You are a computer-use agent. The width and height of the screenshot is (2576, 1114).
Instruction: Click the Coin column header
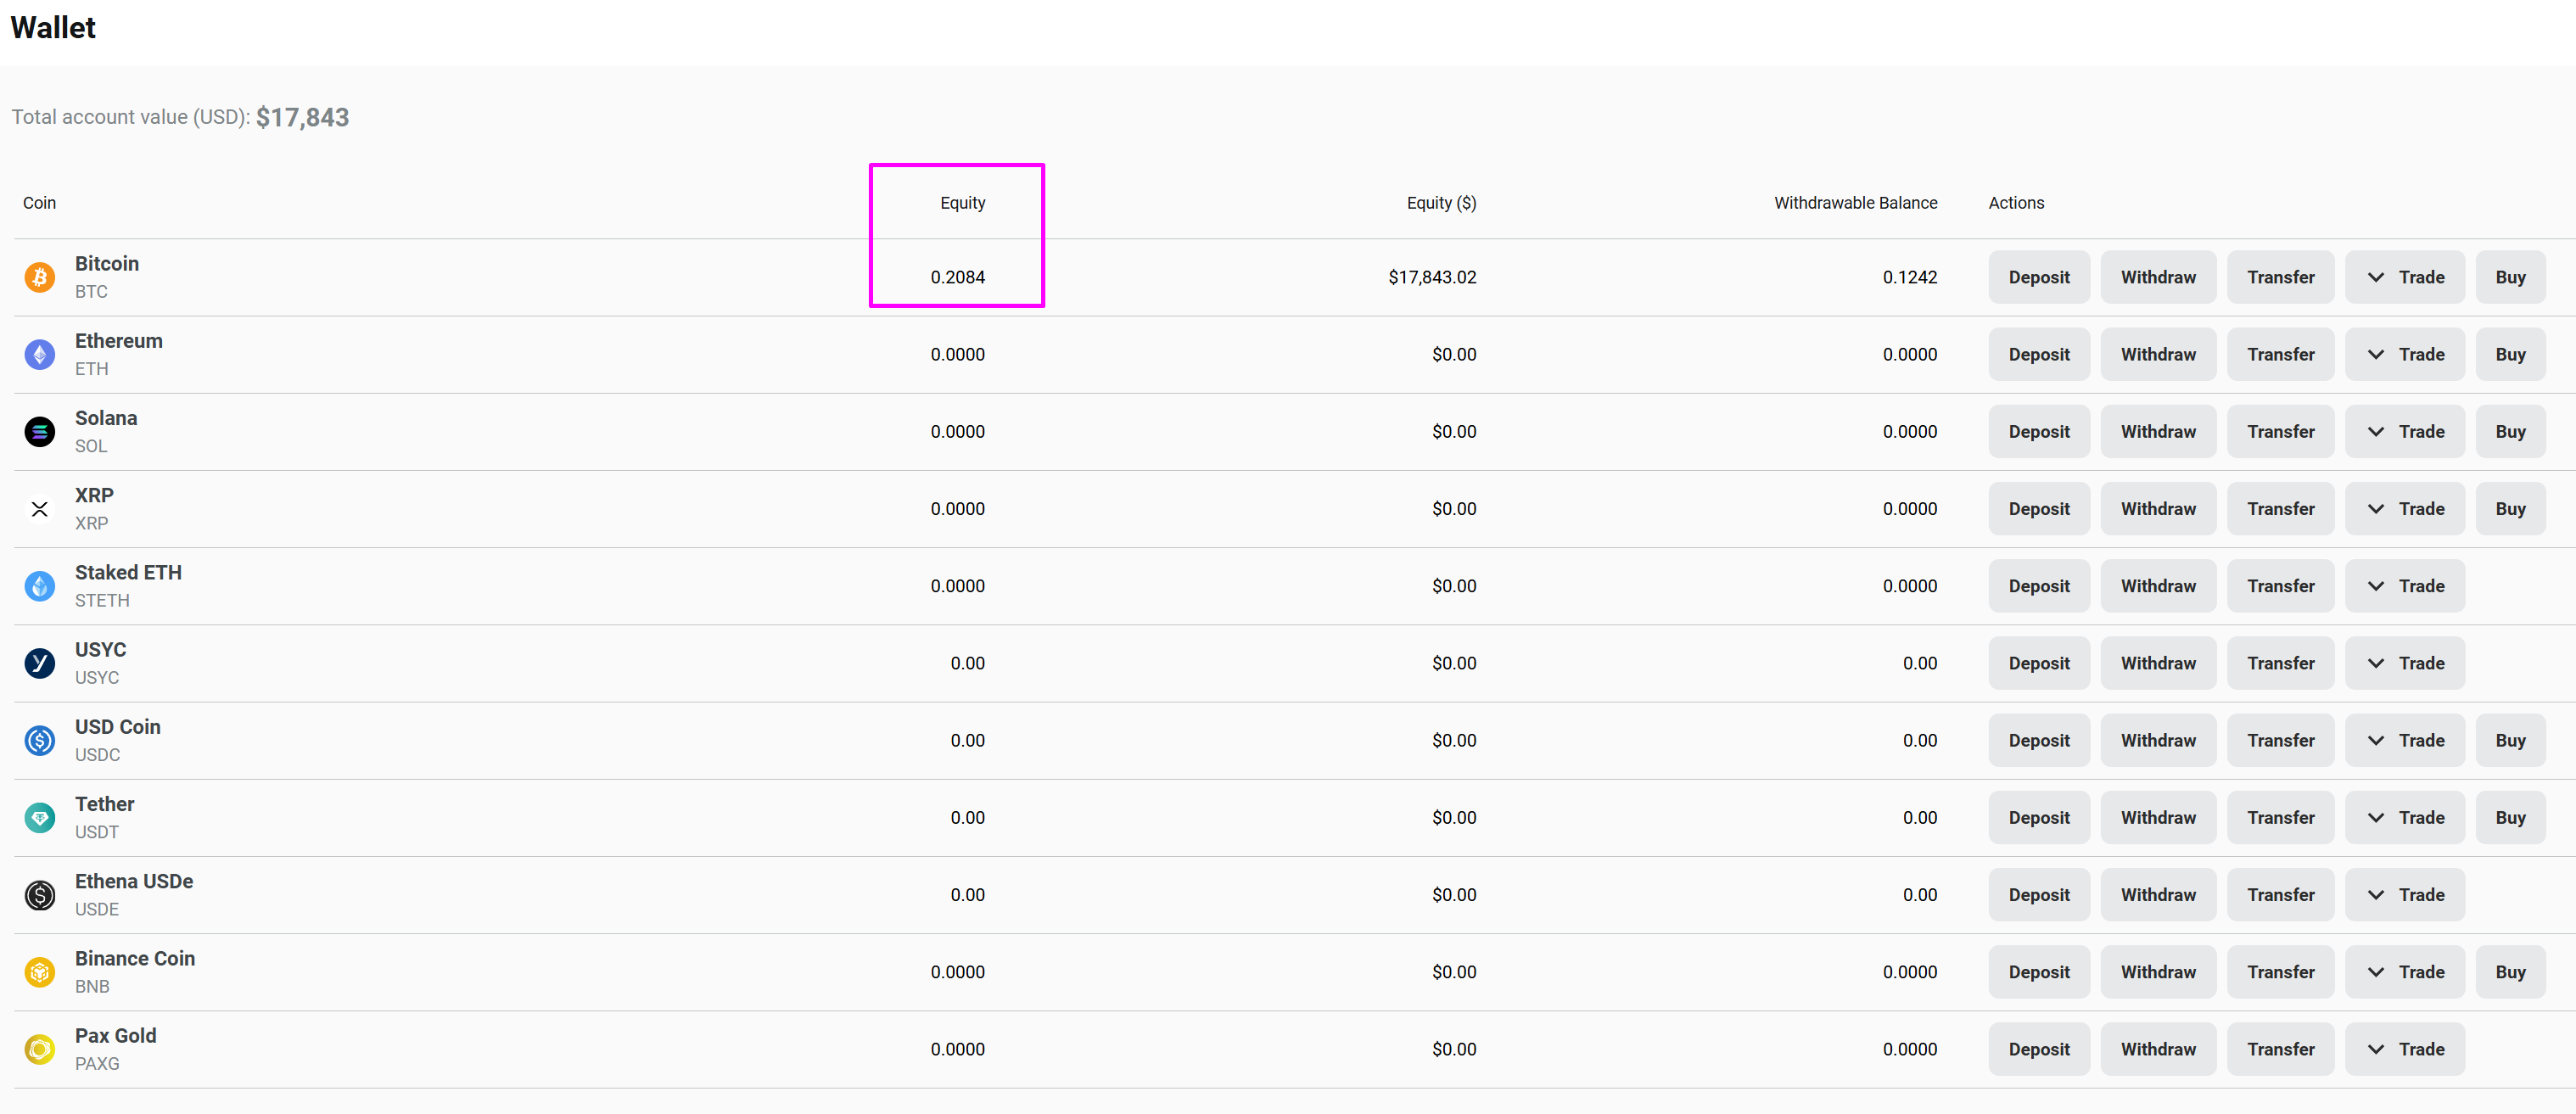click(x=39, y=203)
